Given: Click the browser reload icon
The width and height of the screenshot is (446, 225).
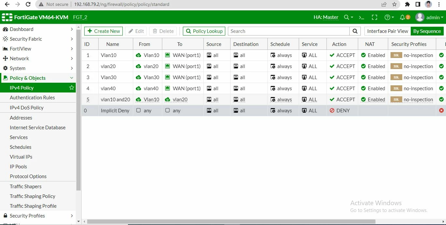Looking at the screenshot, I should [28, 5].
